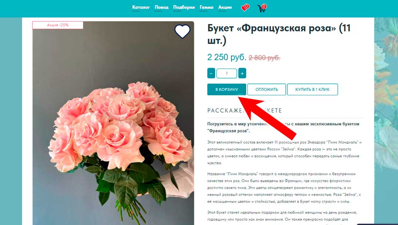Open the Гамма menu item
Viewport: 398px width, 225px height.
click(206, 7)
